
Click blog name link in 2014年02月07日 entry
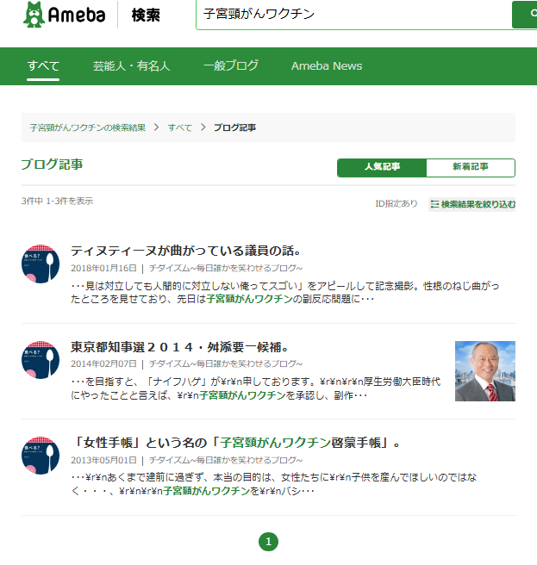pos(226,364)
